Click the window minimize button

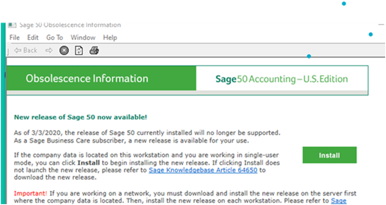381,25
